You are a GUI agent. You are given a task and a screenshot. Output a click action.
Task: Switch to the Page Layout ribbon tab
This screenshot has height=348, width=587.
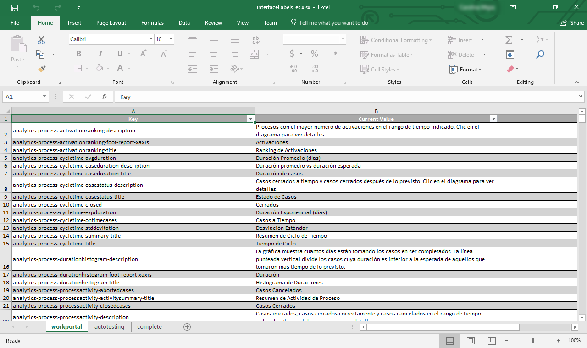[111, 23]
